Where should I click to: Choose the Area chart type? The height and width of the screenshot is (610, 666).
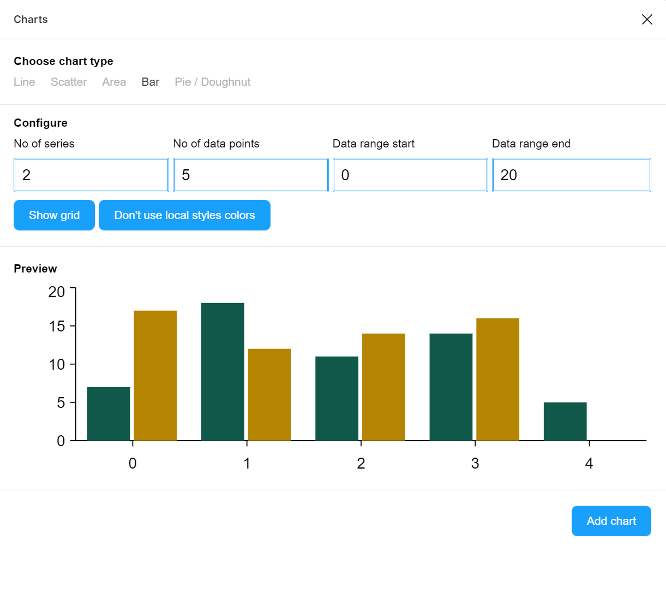114,82
